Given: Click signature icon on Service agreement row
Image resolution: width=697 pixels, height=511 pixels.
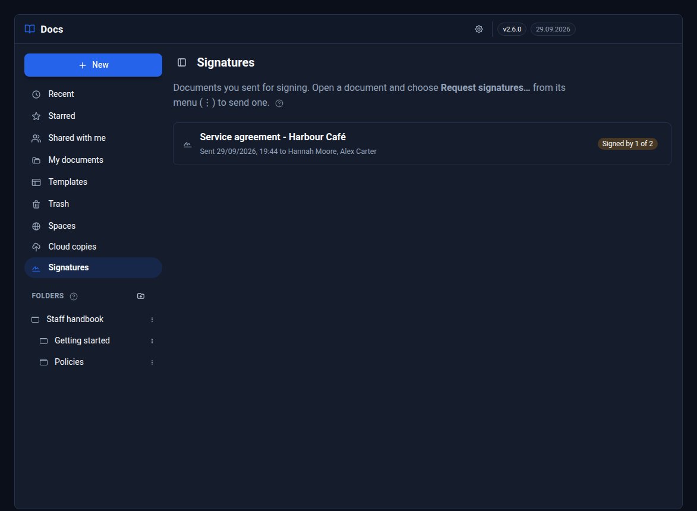Looking at the screenshot, I should coord(188,144).
